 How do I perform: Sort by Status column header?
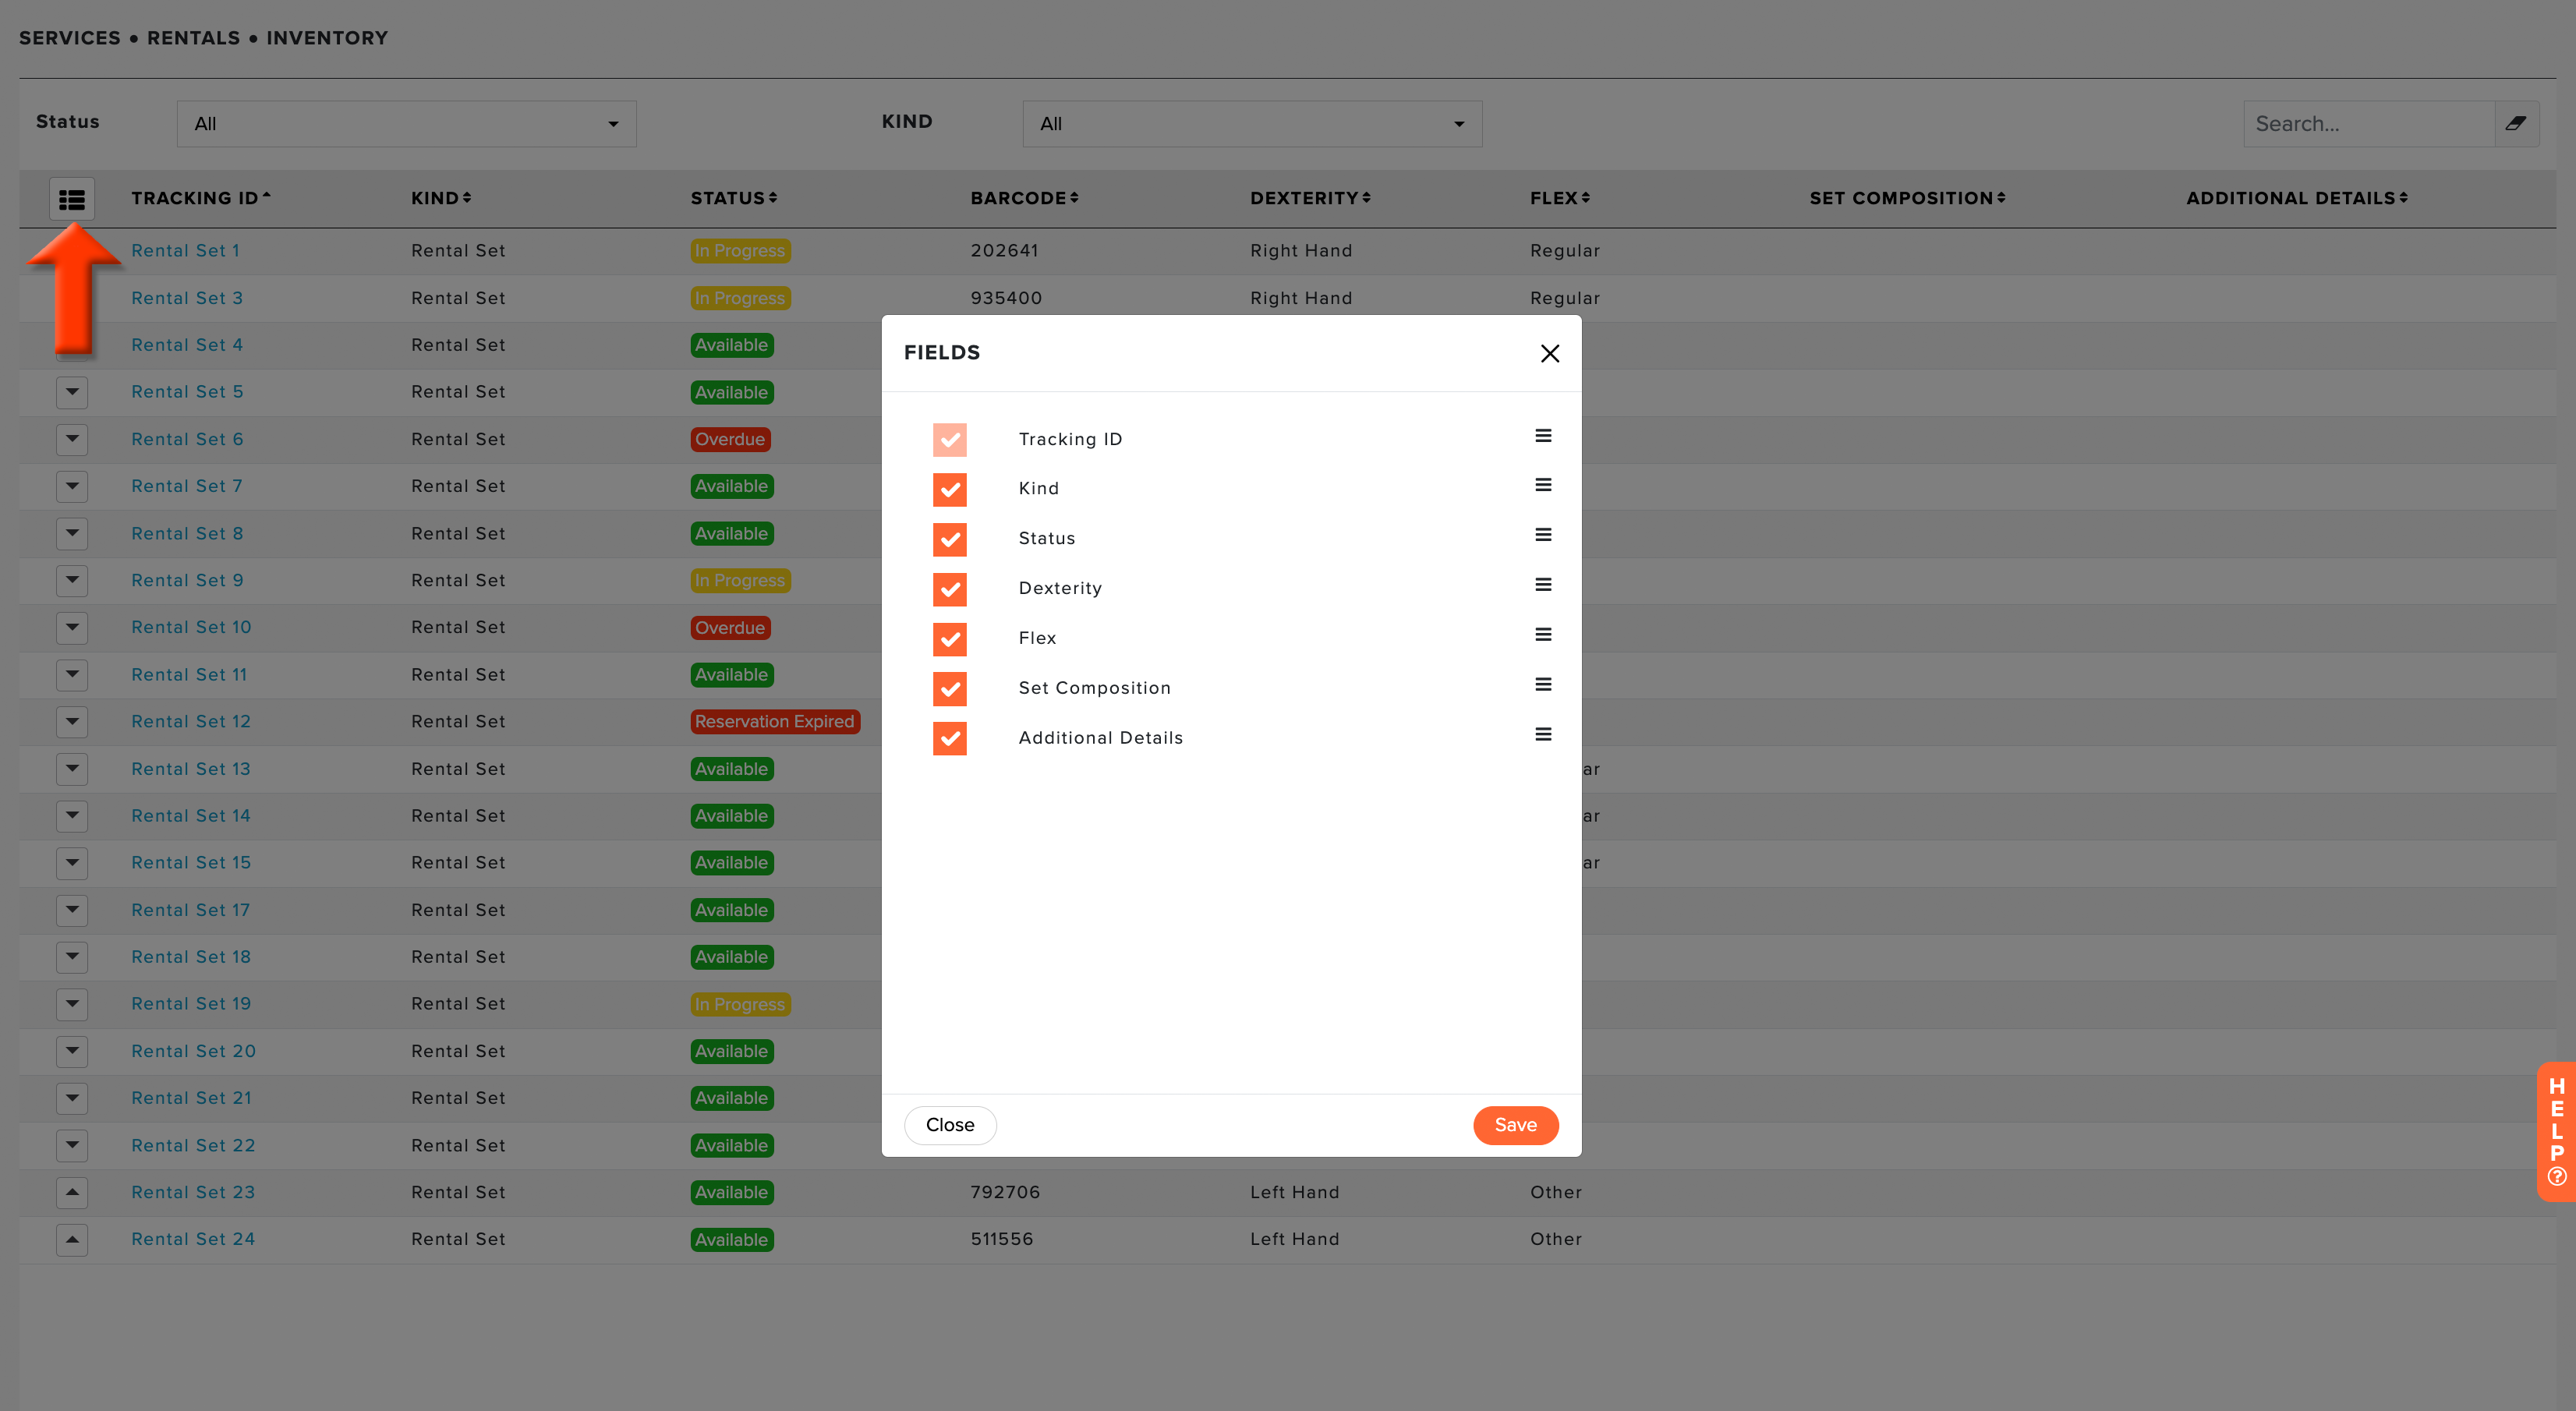[734, 198]
